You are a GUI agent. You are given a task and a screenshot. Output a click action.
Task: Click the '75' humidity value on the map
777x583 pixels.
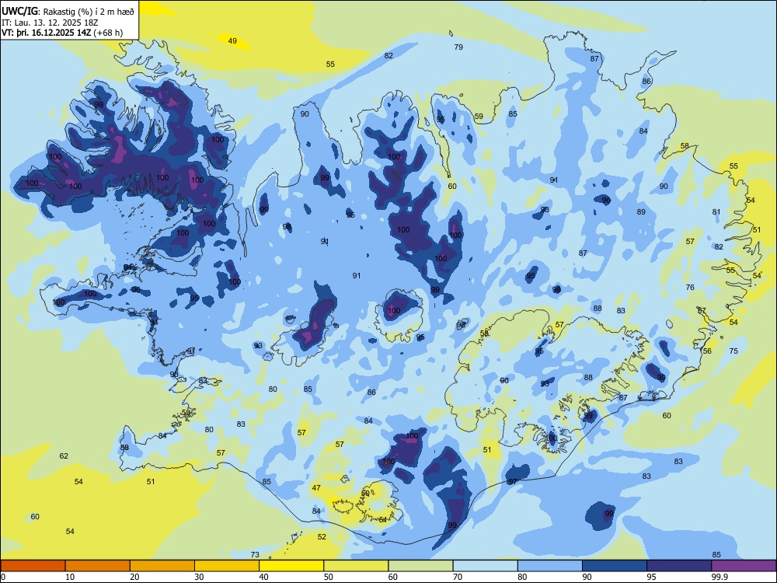(x=734, y=351)
